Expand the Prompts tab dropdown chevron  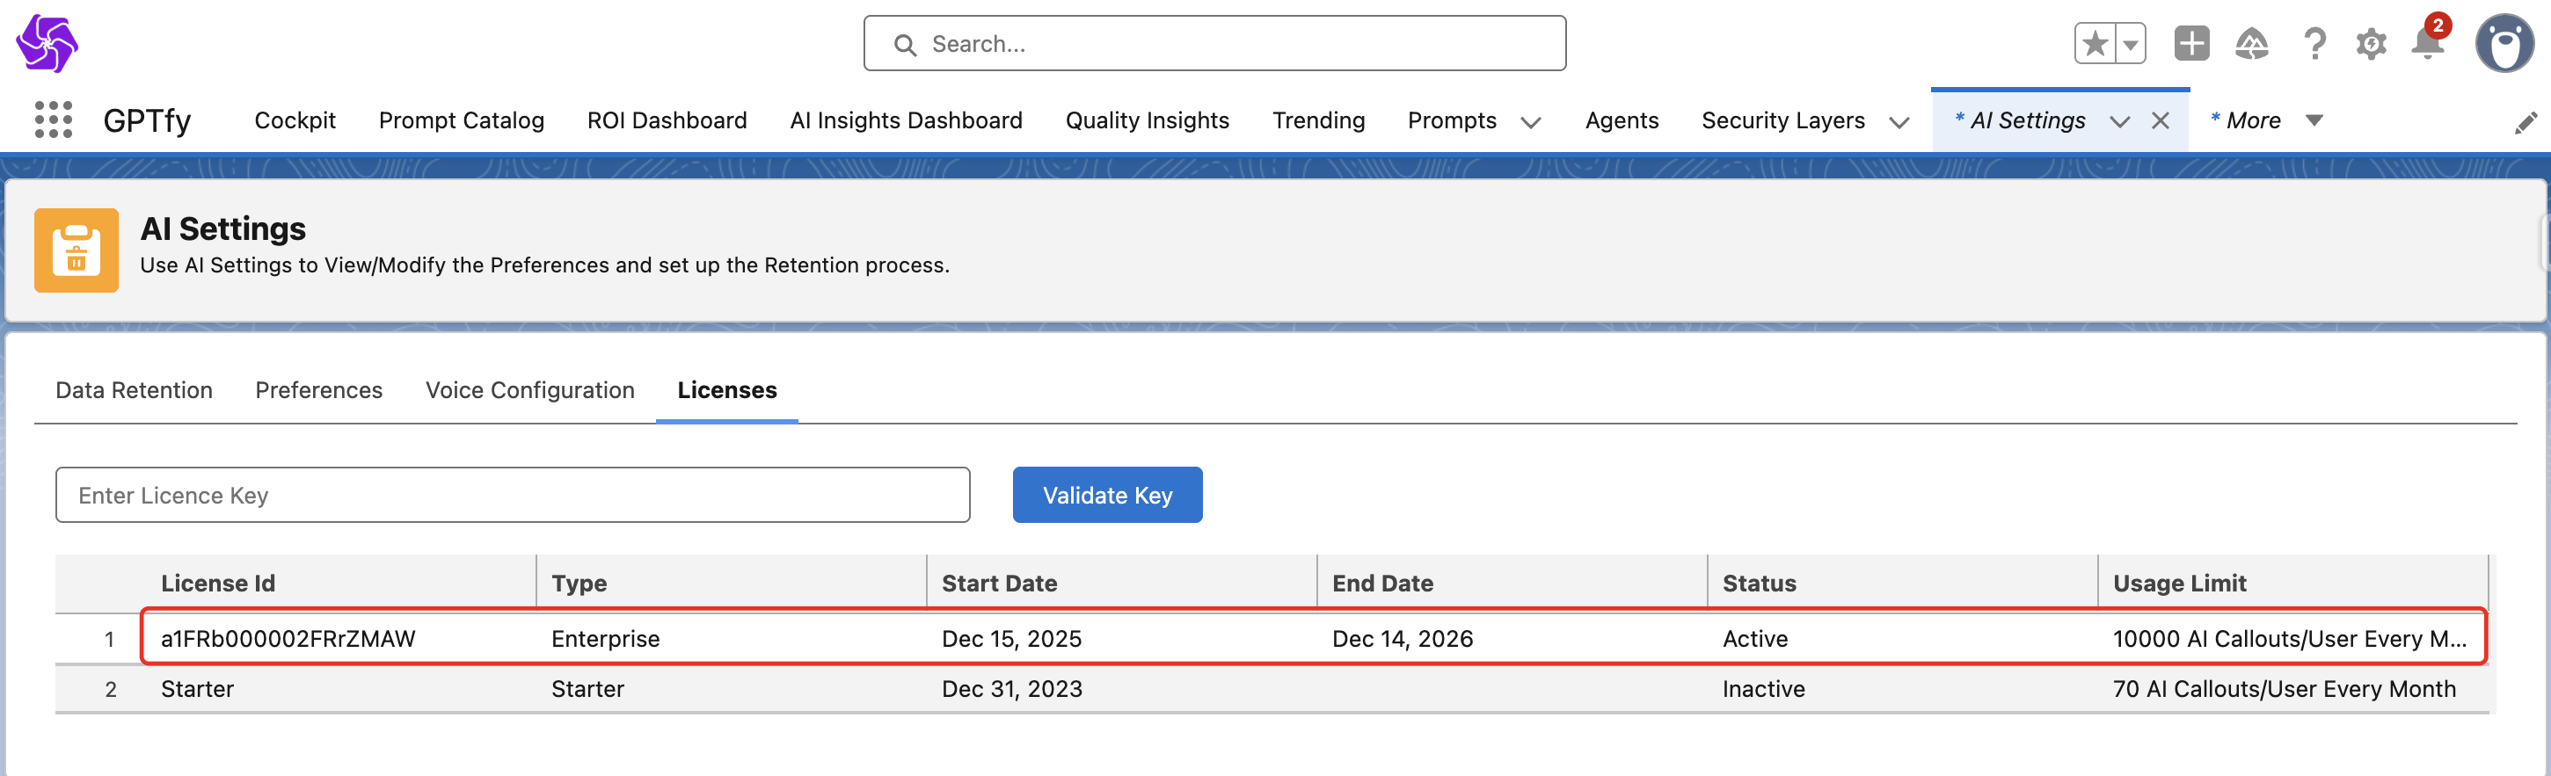(x=1531, y=122)
